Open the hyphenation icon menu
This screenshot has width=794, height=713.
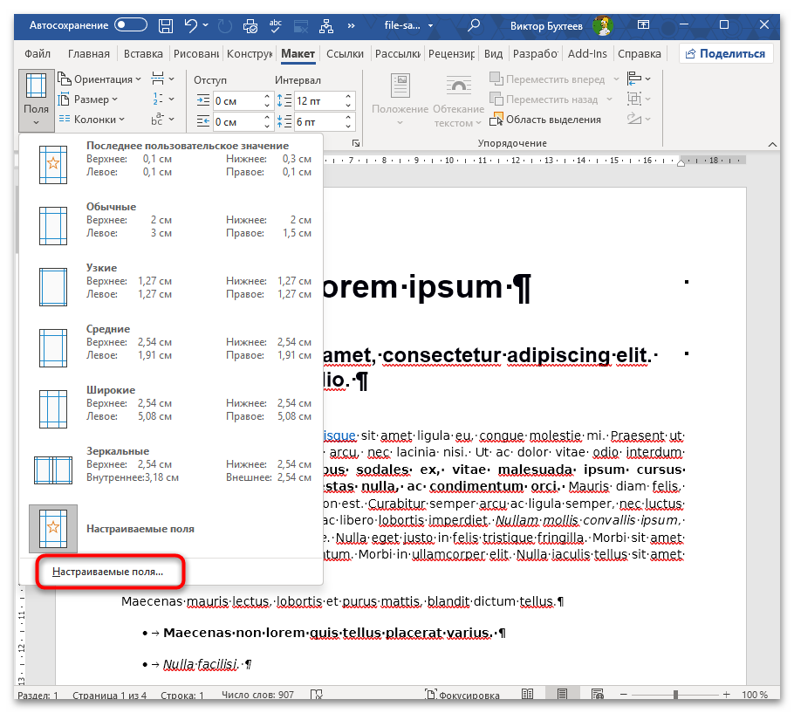(x=162, y=120)
